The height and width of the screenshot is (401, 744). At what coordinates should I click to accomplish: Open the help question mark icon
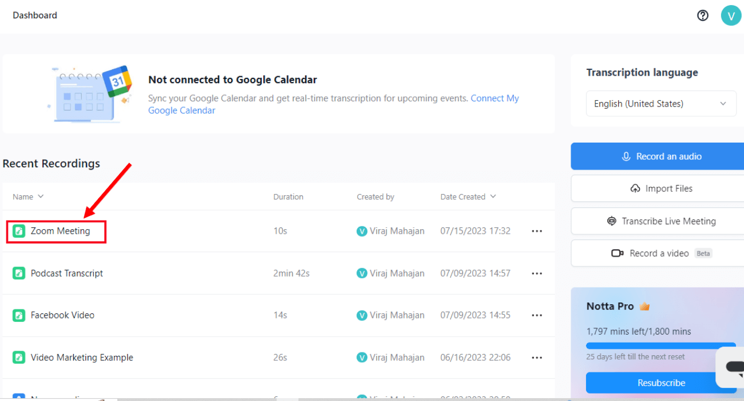coord(703,15)
